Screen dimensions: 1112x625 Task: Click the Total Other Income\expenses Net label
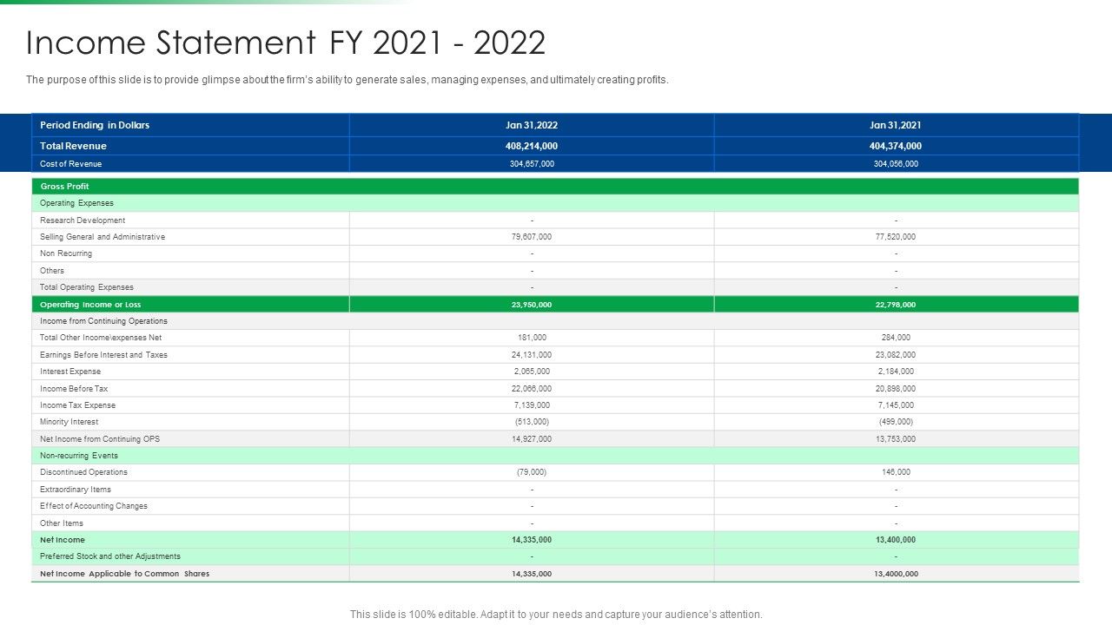(x=101, y=338)
